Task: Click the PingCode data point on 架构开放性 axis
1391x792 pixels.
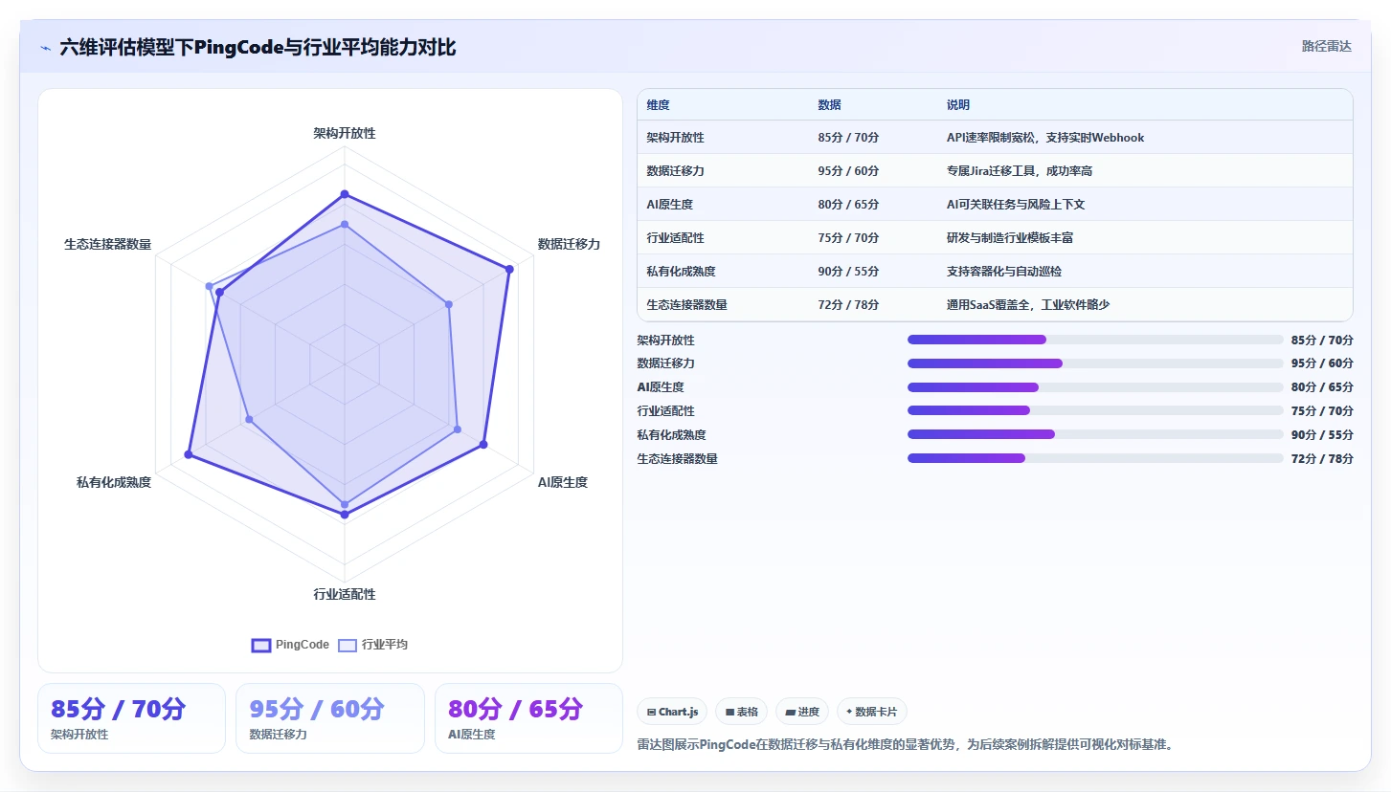Action: 345,194
